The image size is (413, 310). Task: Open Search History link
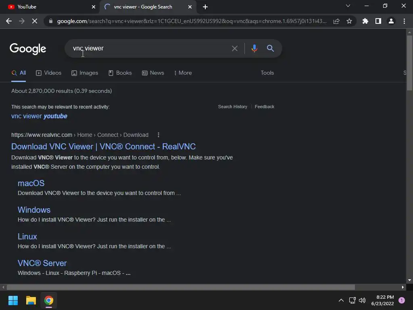coord(233,107)
